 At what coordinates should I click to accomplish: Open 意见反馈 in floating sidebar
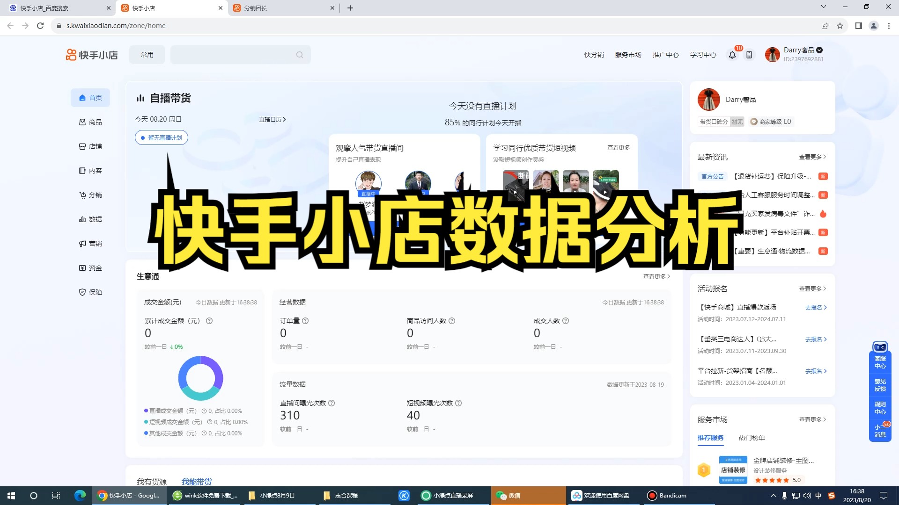click(x=880, y=385)
